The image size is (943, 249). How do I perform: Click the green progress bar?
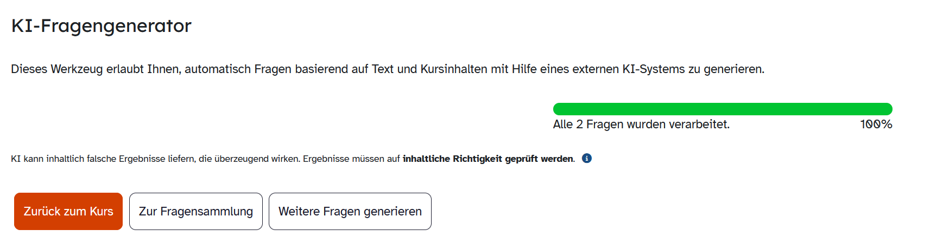[722, 109]
